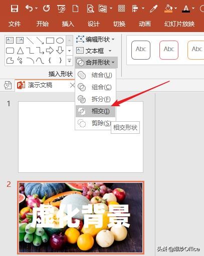204x256 pixels.
Task: Move shapes gallery down one row
Action: pyautogui.click(x=70, y=51)
